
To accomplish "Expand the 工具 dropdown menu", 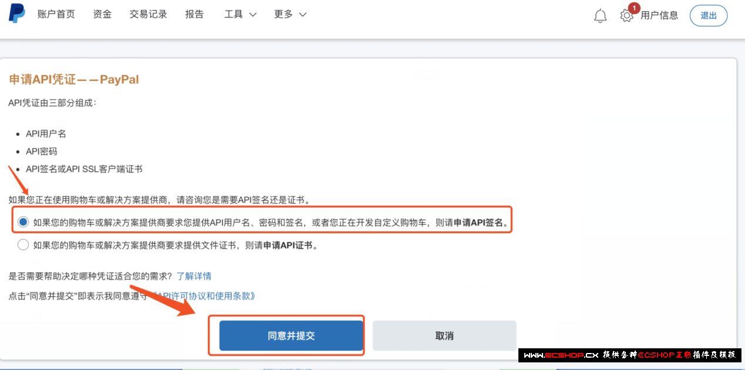I will [240, 15].
